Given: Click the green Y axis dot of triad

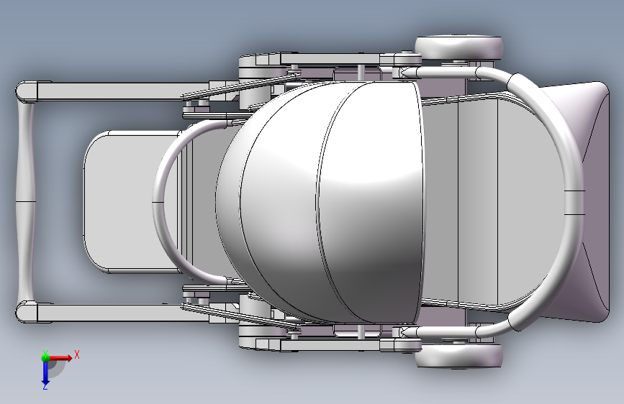Looking at the screenshot, I should tap(45, 358).
